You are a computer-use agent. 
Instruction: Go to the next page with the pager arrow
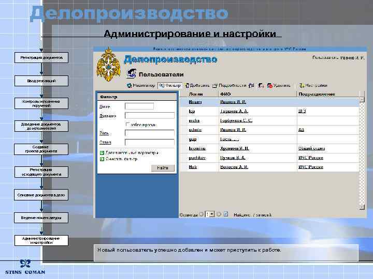[219, 214]
